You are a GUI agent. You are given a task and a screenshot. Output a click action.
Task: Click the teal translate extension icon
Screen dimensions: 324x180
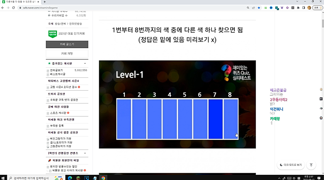pos(277,8)
